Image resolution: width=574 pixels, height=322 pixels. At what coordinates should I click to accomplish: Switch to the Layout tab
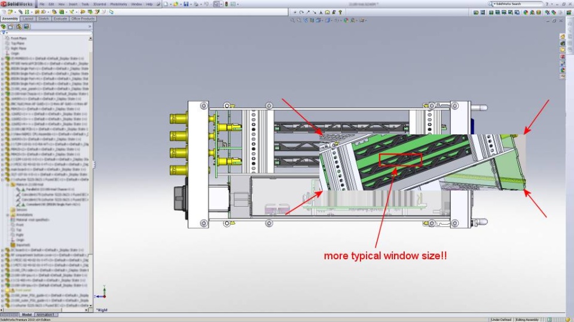tap(28, 19)
